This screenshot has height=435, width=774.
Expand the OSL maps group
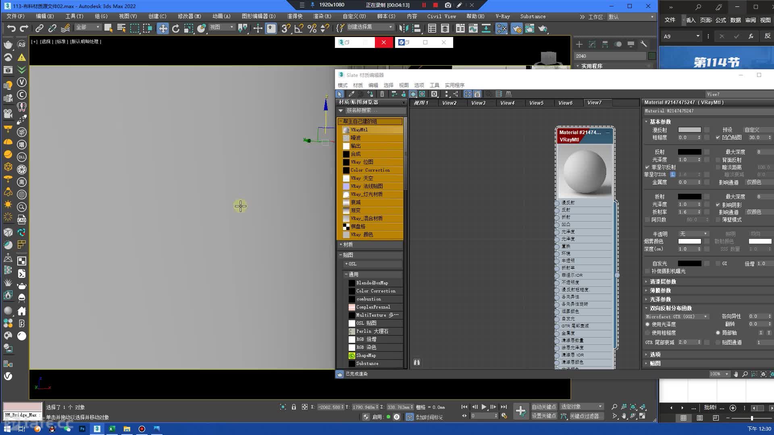point(373,264)
